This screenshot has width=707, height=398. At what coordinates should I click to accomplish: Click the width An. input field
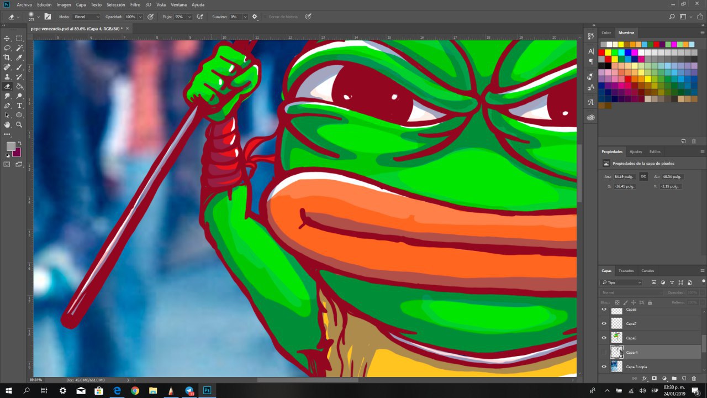pyautogui.click(x=625, y=177)
